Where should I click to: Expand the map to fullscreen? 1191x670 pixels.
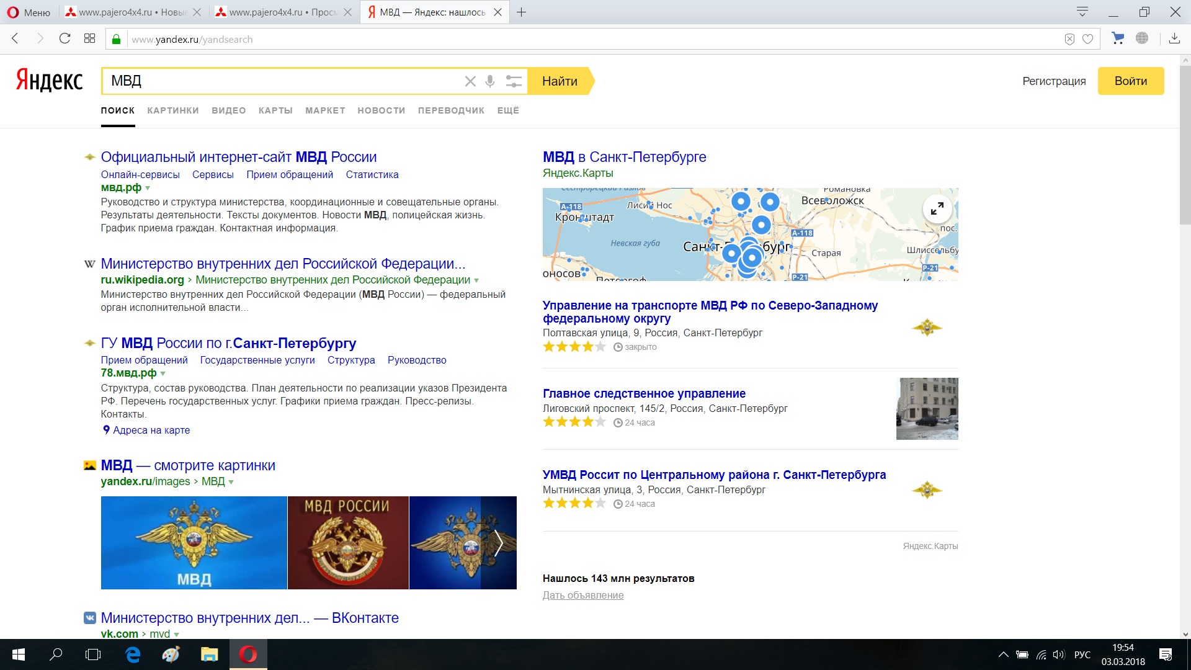(937, 208)
